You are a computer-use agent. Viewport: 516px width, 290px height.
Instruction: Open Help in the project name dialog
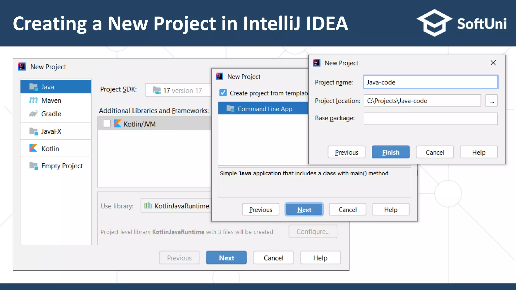[479, 152]
